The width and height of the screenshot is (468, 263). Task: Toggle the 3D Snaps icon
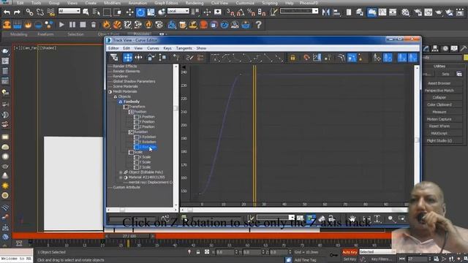pos(230,12)
